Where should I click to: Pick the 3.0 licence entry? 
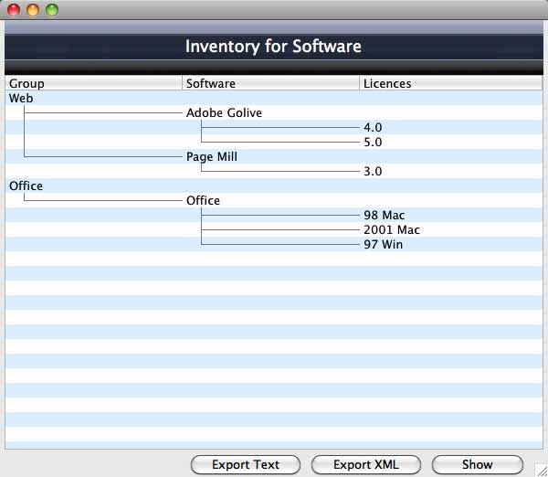[x=373, y=172]
